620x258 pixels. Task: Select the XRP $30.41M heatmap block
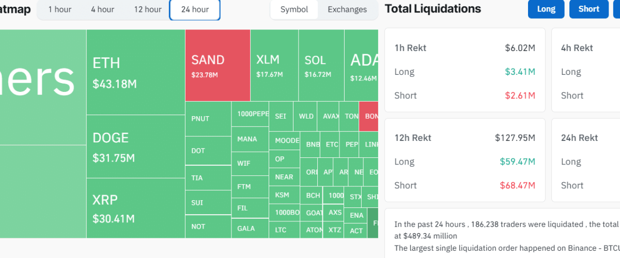click(135, 208)
